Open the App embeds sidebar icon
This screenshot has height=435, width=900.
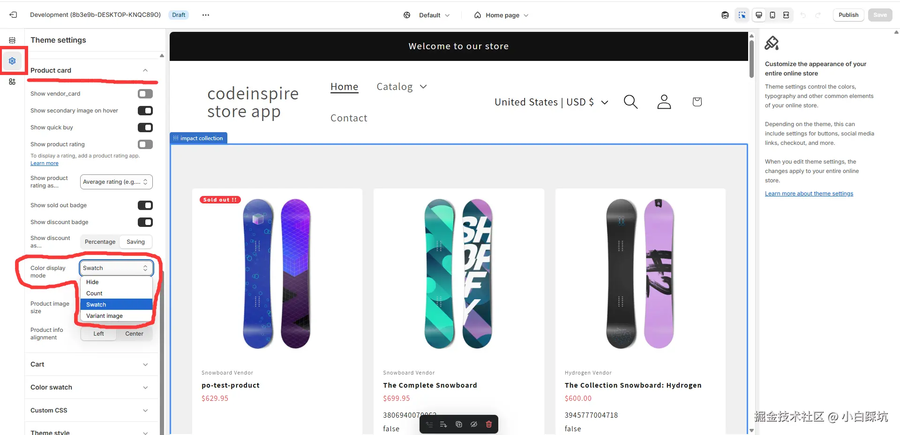12,82
